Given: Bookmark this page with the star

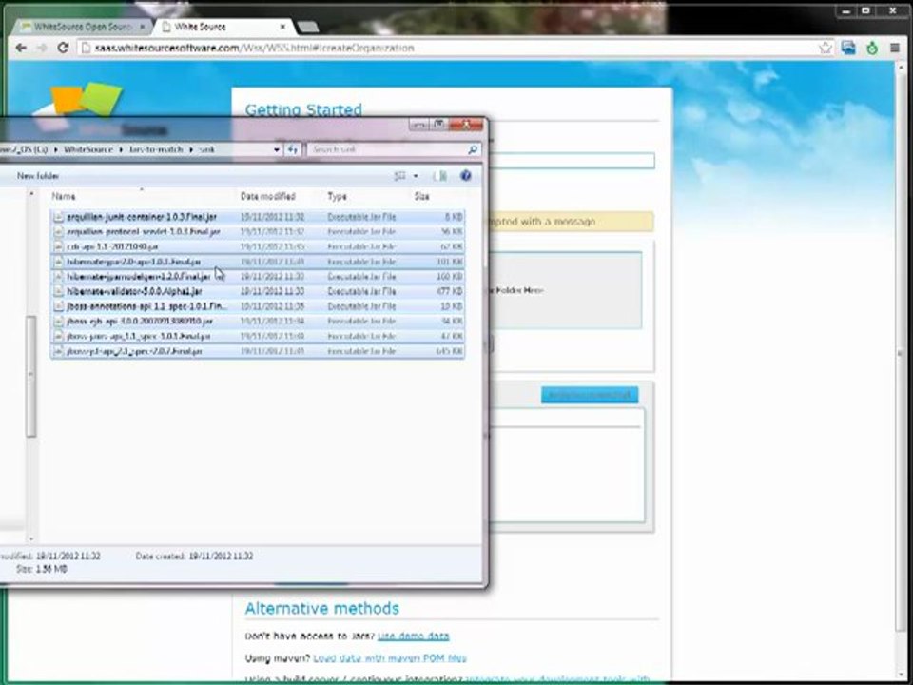Looking at the screenshot, I should point(826,48).
